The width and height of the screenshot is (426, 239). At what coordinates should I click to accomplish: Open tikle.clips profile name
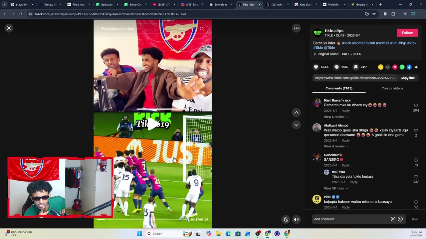coord(334,31)
